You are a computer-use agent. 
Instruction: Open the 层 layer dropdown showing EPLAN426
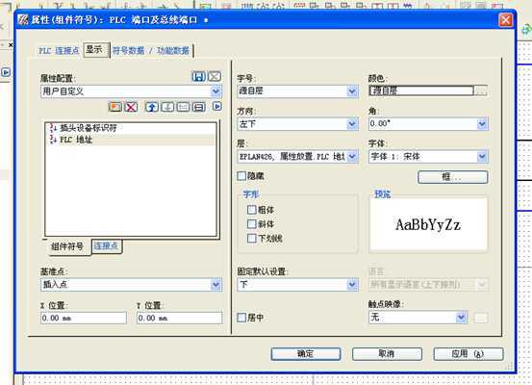[297, 157]
